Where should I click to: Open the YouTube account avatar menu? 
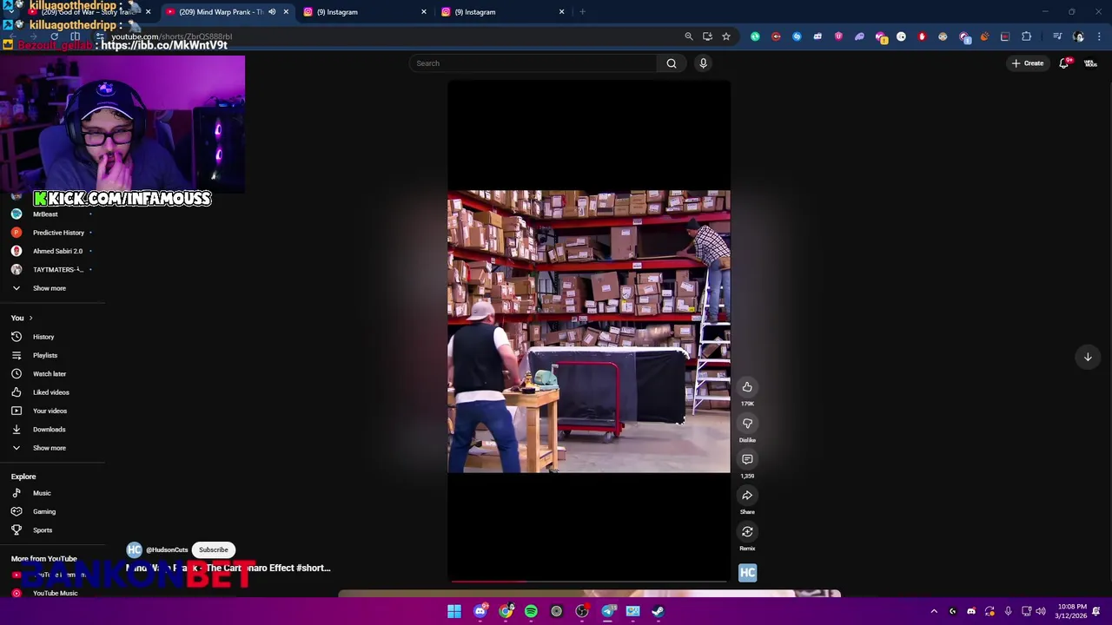pos(1090,63)
